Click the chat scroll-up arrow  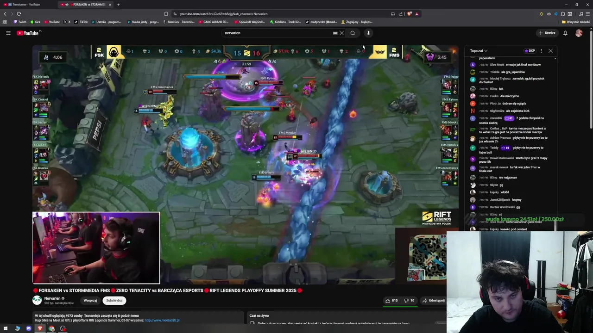point(555,58)
